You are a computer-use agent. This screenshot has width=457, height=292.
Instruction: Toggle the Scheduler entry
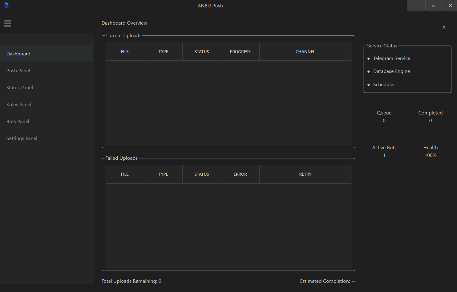point(384,84)
